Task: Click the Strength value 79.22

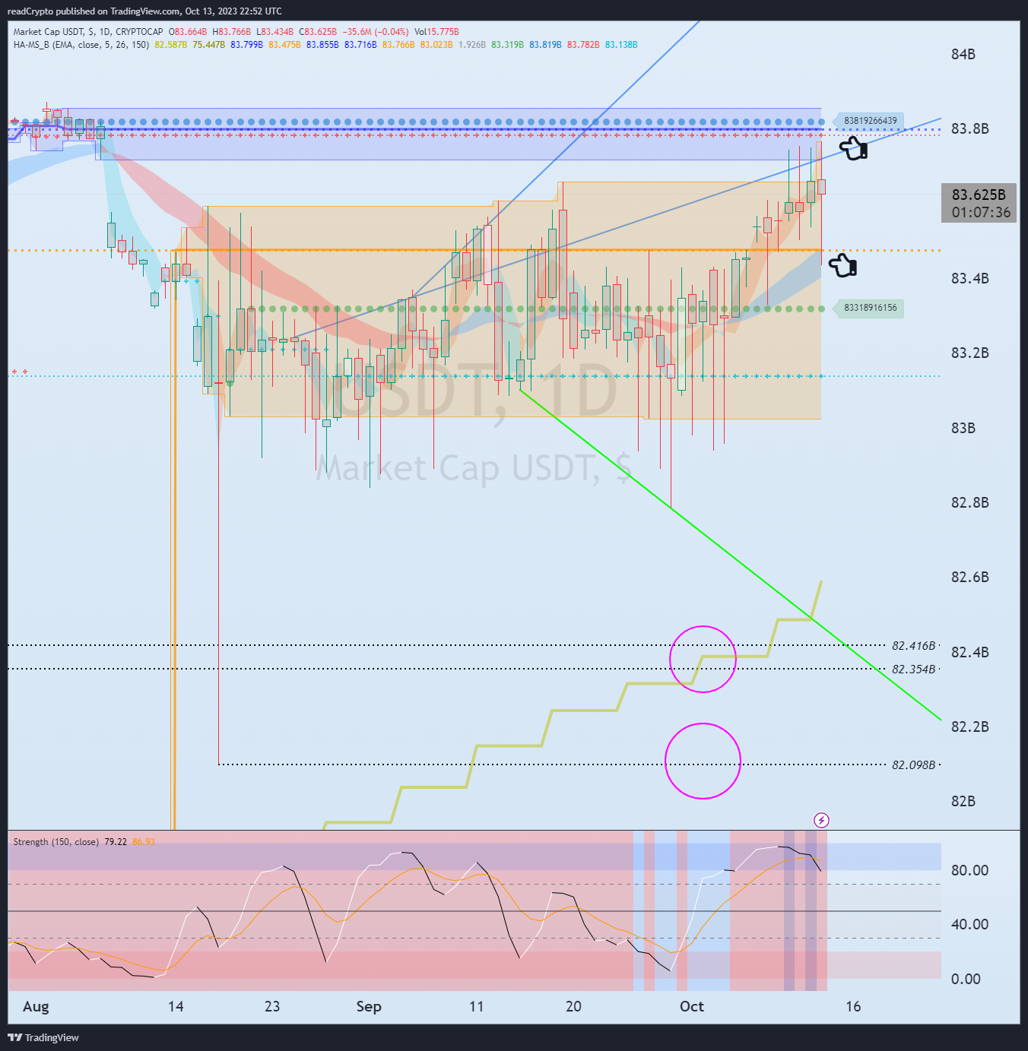Action: tap(116, 842)
